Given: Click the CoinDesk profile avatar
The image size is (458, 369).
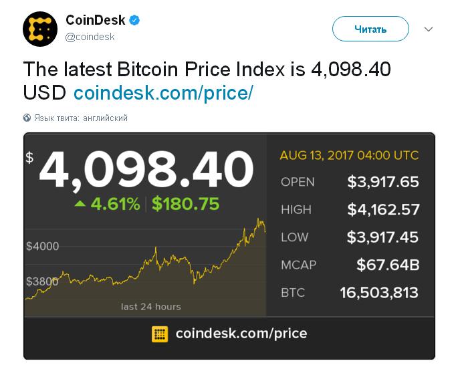Looking at the screenshot, I should [x=41, y=29].
